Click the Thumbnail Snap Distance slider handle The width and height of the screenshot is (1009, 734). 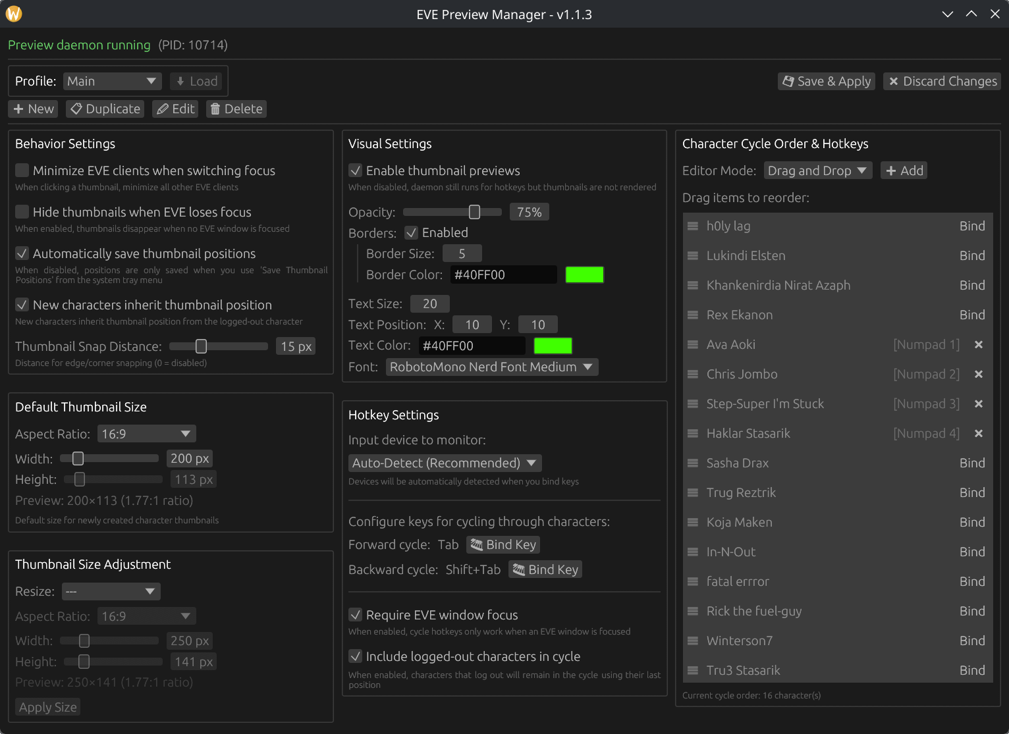click(202, 346)
